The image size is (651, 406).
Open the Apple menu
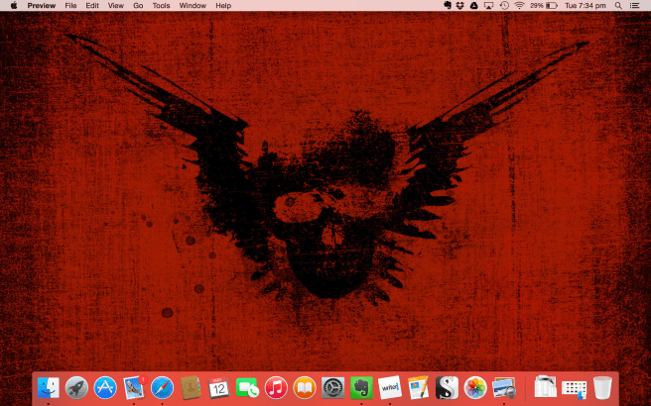[x=14, y=5]
